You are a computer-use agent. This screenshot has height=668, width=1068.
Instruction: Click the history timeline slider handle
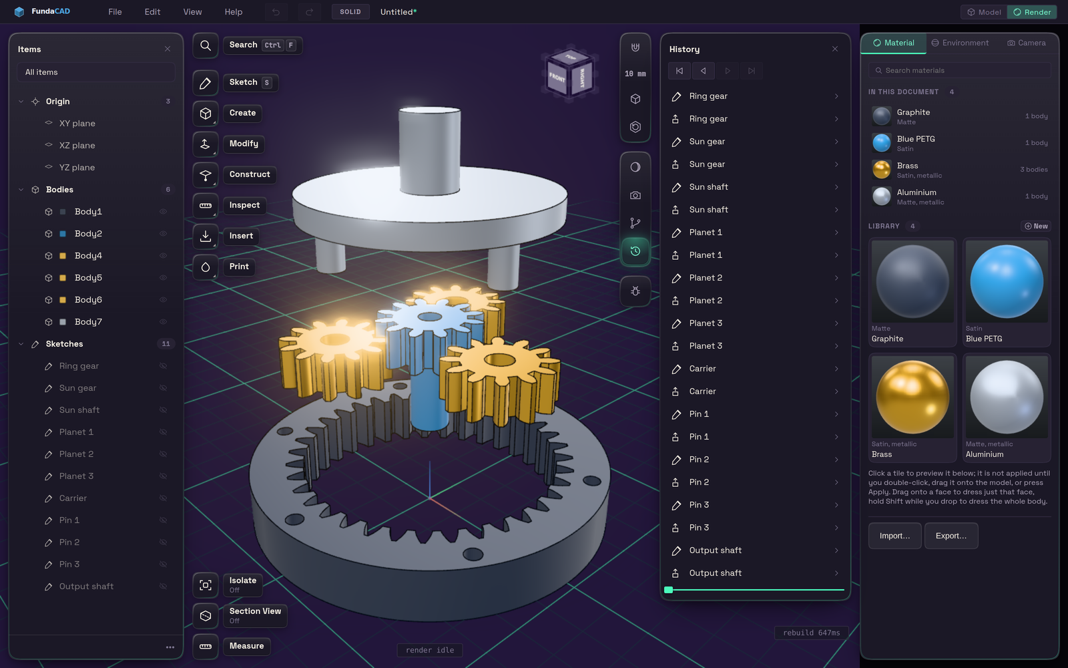669,590
